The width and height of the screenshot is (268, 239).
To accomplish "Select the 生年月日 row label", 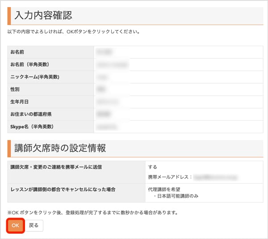I will click(20, 102).
